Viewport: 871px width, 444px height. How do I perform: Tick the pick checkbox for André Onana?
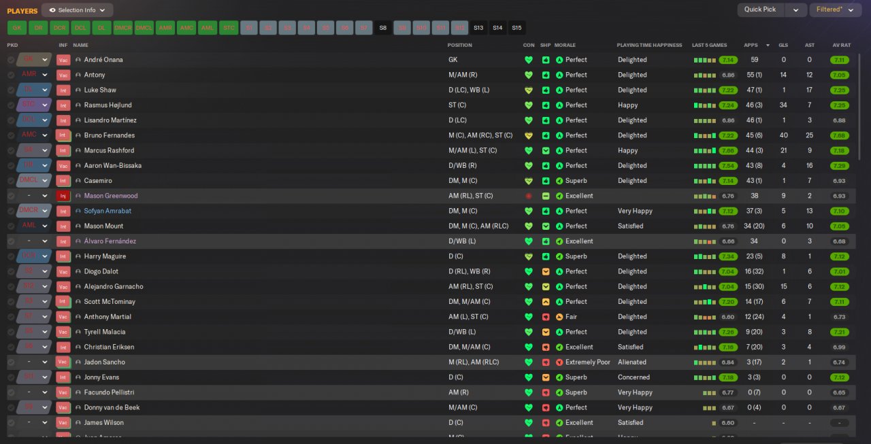pyautogui.click(x=11, y=60)
